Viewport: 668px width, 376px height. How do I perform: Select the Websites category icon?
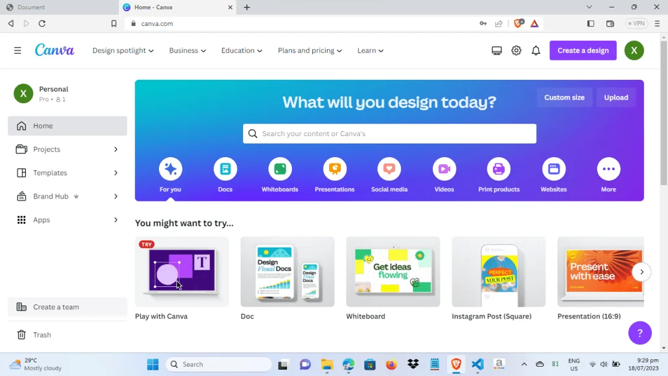pyautogui.click(x=554, y=169)
